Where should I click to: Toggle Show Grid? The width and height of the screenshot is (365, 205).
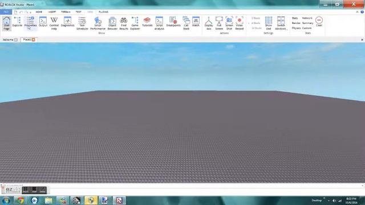coord(269,23)
